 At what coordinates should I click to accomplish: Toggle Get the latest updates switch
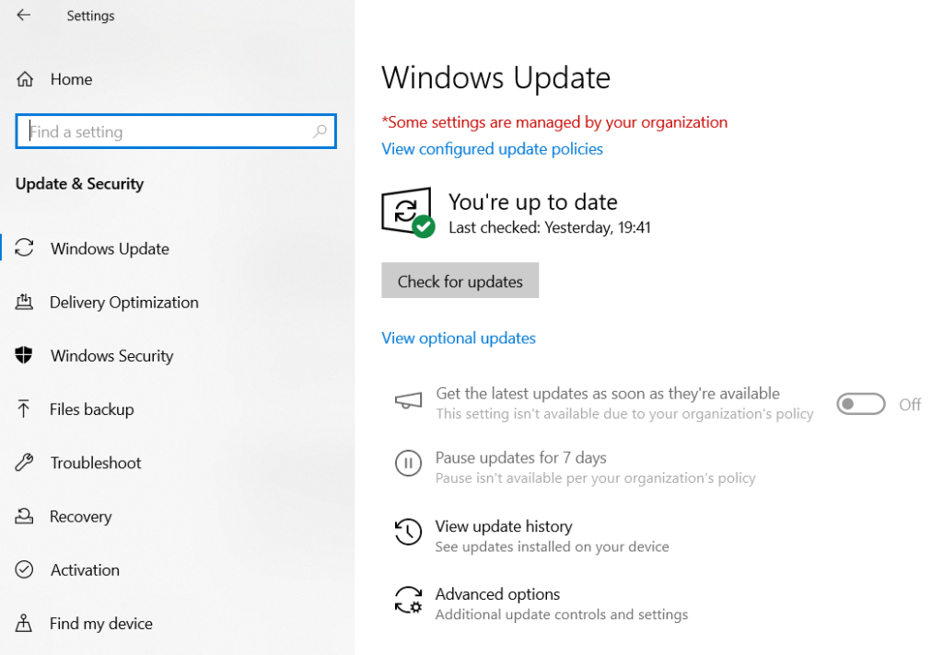click(x=861, y=404)
